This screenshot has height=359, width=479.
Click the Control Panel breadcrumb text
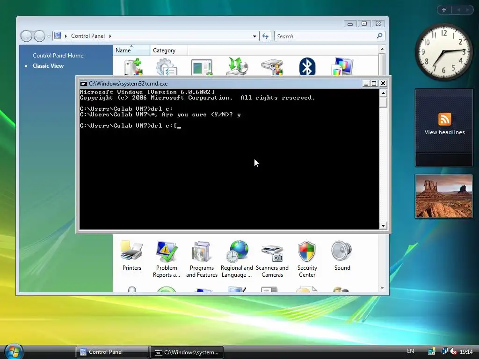point(88,36)
